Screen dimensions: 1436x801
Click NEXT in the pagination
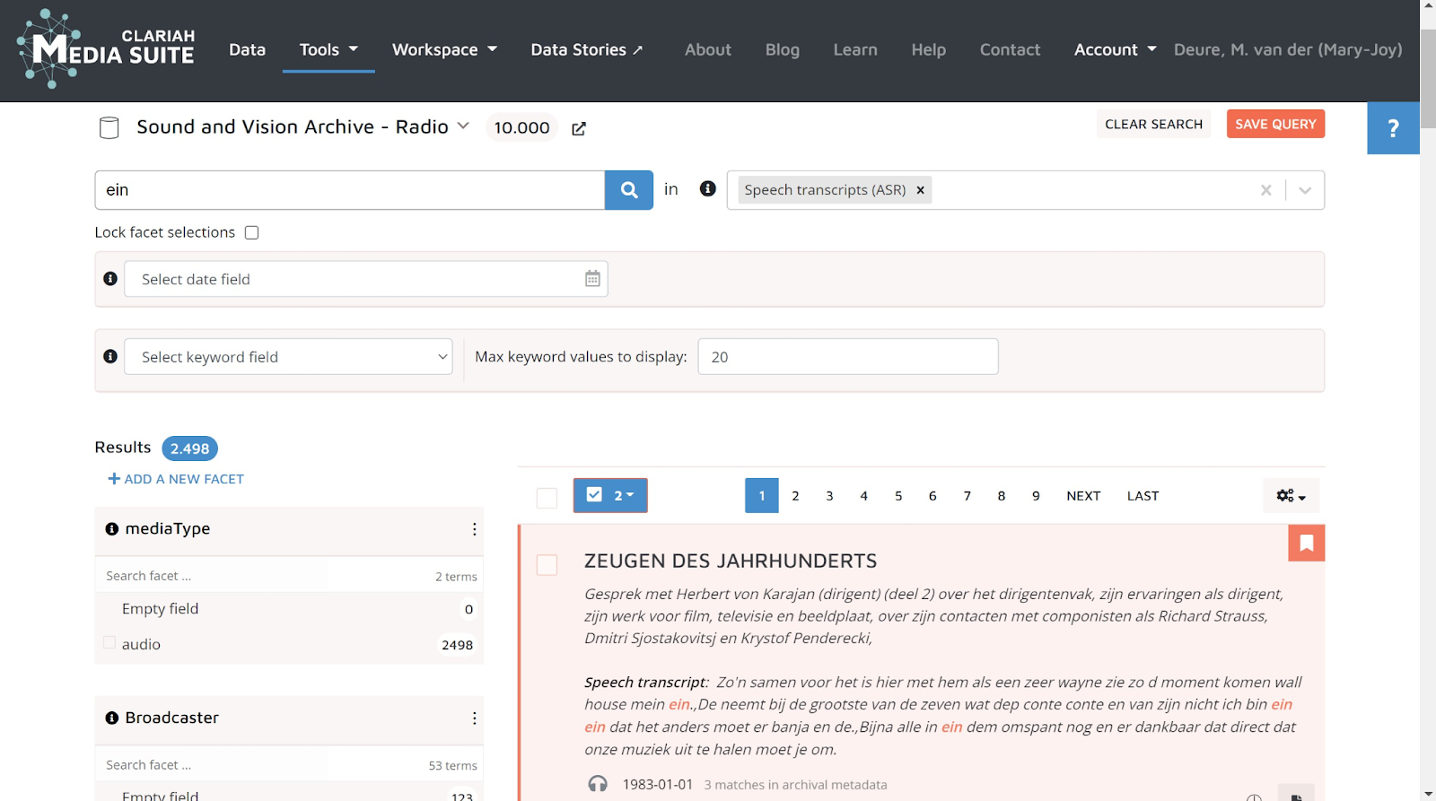(x=1083, y=495)
